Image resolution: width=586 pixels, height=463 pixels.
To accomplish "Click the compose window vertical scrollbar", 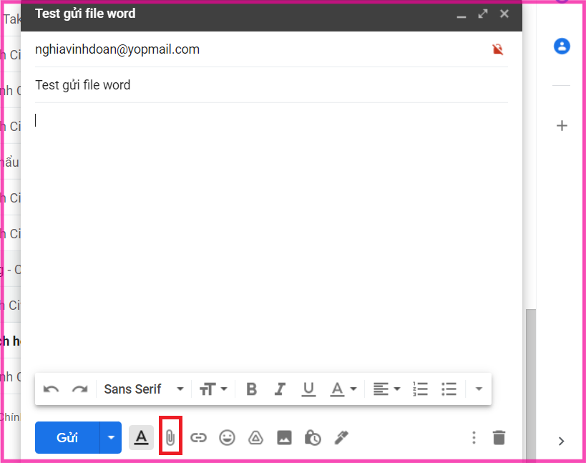I will pos(531,384).
